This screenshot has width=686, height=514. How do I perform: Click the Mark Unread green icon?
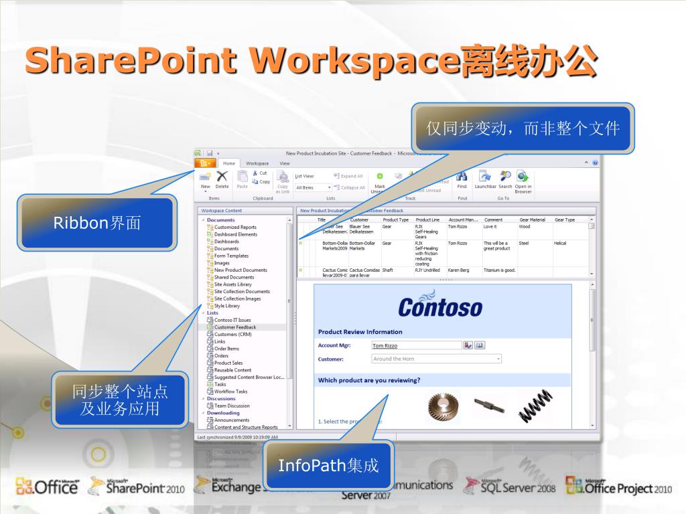pyautogui.click(x=380, y=176)
